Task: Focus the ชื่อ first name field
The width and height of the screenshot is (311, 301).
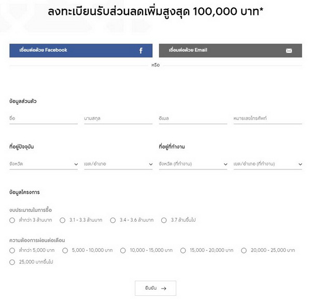Action: coord(44,119)
